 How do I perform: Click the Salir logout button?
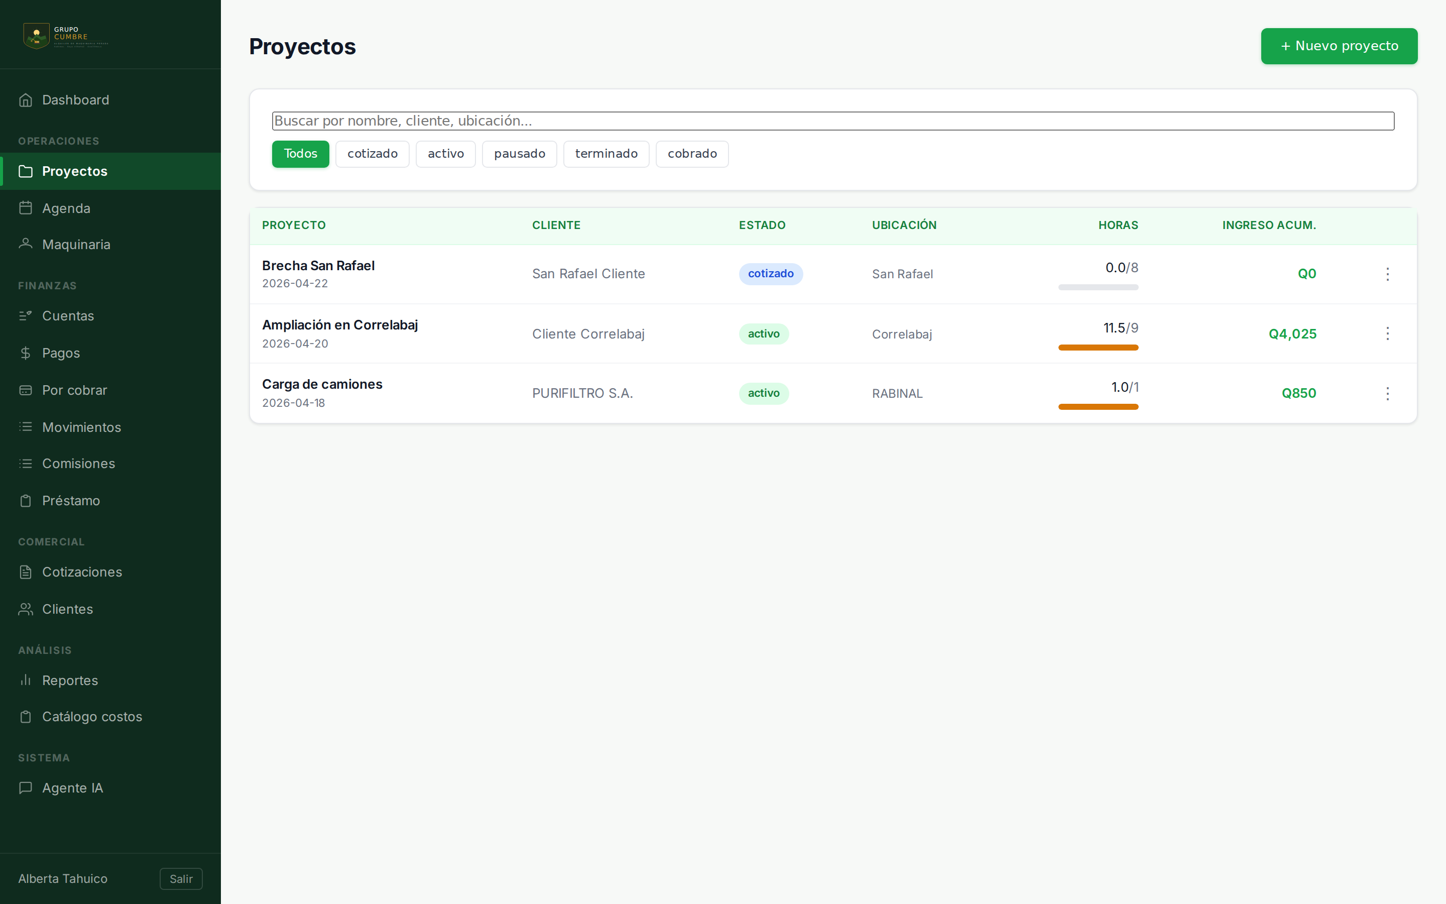pyautogui.click(x=181, y=878)
